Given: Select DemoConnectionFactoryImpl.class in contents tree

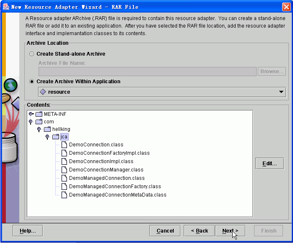Looking at the screenshot, I should [109, 153].
